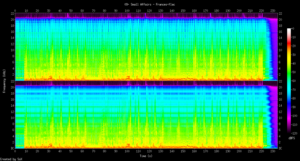Click the "-90" label on the dBFS scale

click(294, 107)
